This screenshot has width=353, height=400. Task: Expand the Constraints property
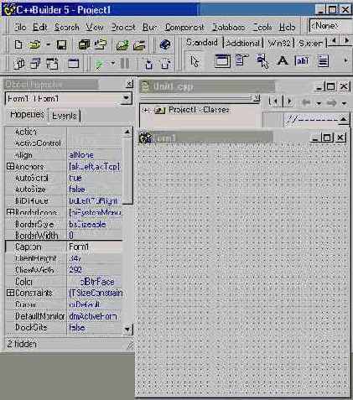coord(10,293)
